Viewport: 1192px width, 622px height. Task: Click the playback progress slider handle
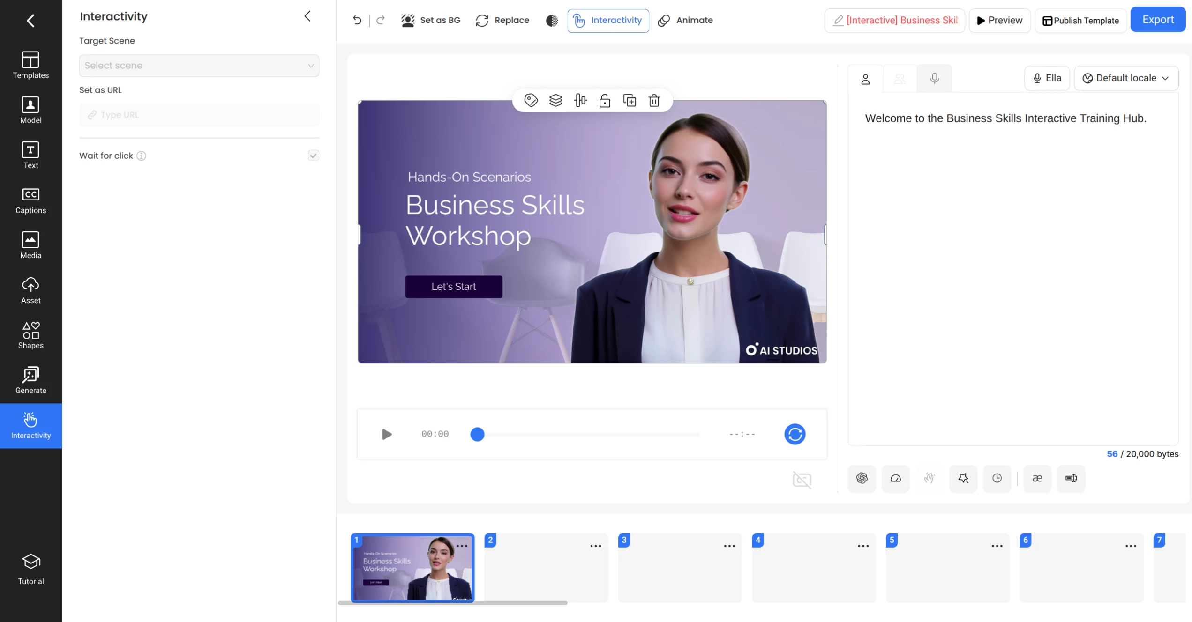pos(477,435)
